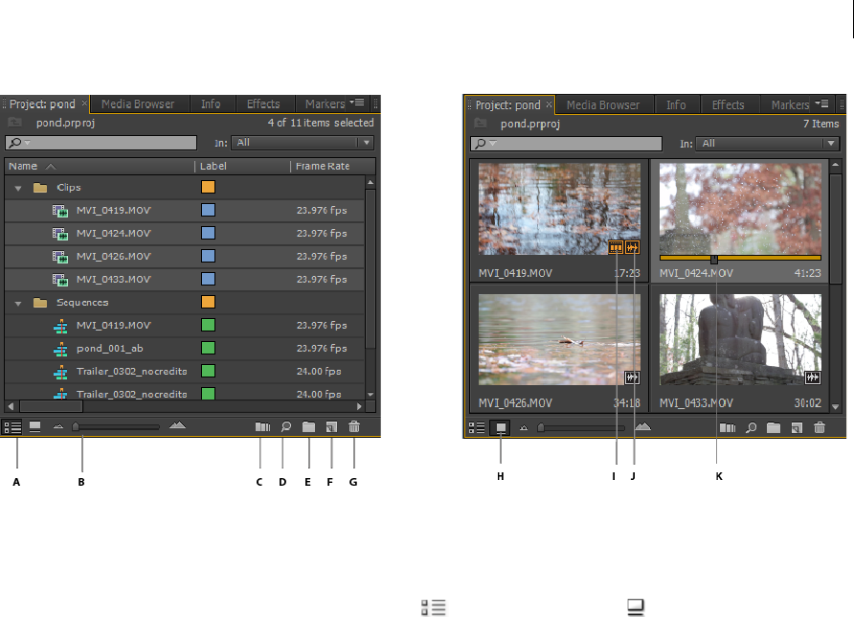Open the In: All dropdown in left panel
This screenshot has width=854, height=617.
click(303, 142)
